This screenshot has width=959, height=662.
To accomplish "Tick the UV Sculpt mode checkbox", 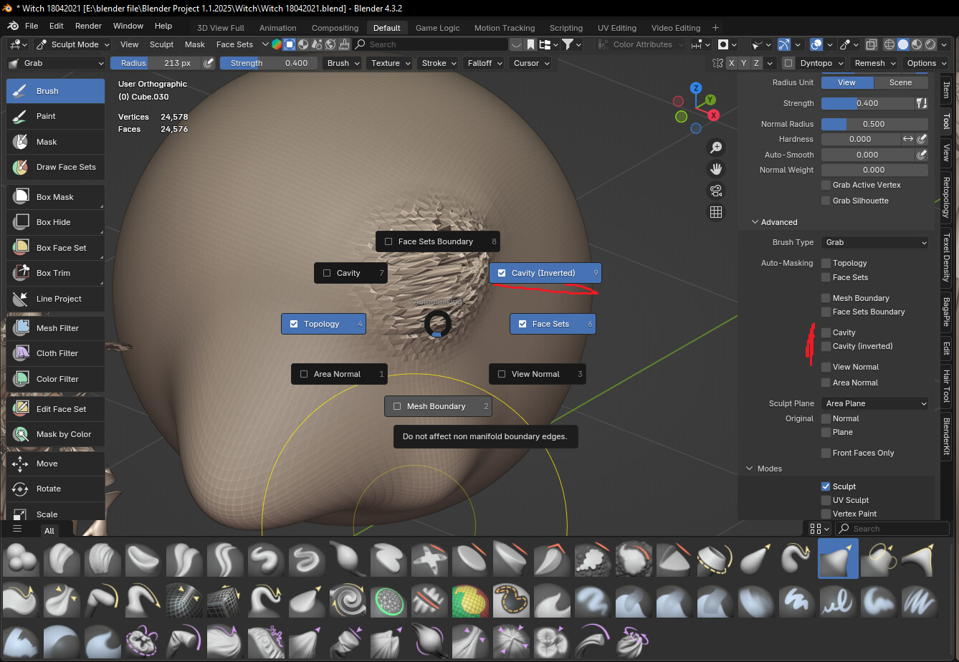I will 826,500.
